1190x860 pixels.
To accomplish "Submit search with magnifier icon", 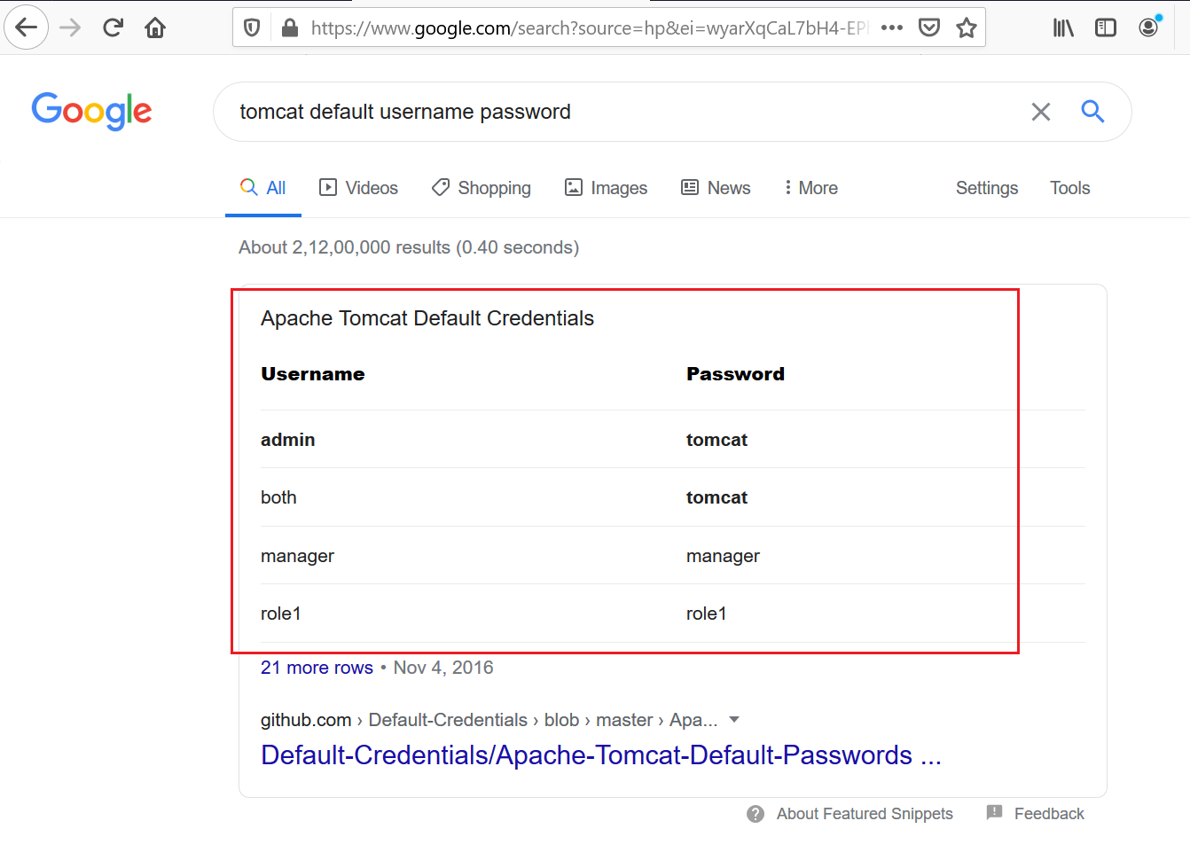I will point(1092,112).
